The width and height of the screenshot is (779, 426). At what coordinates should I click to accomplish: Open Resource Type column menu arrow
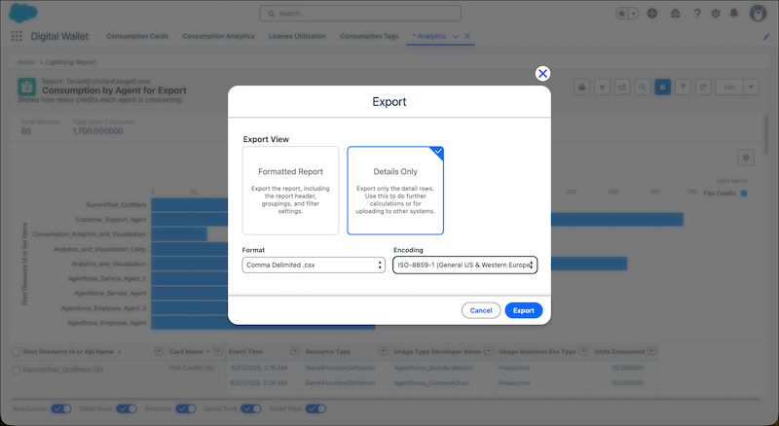tap(383, 351)
